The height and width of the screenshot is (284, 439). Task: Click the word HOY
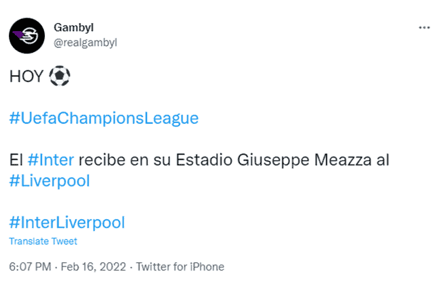click(x=26, y=76)
